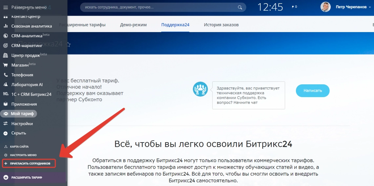374x186 pixels.
Task: Select Мой тариф menu item
Action: (x=19, y=114)
